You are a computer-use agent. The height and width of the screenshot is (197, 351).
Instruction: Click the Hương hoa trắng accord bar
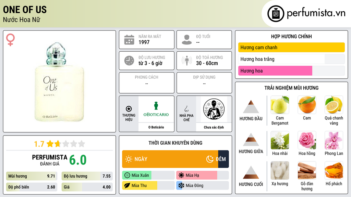click(x=291, y=59)
